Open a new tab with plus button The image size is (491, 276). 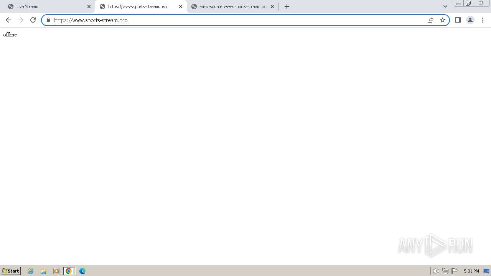[287, 7]
